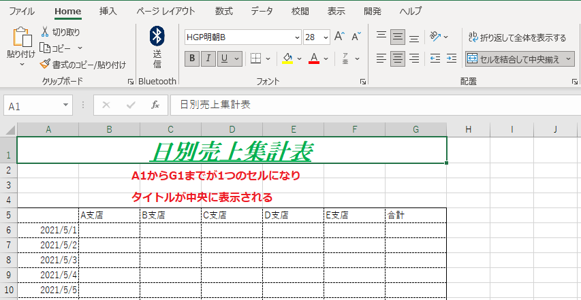This screenshot has height=300, width=581.
Task: Click the yellow fill color bucket
Action: tap(287, 59)
